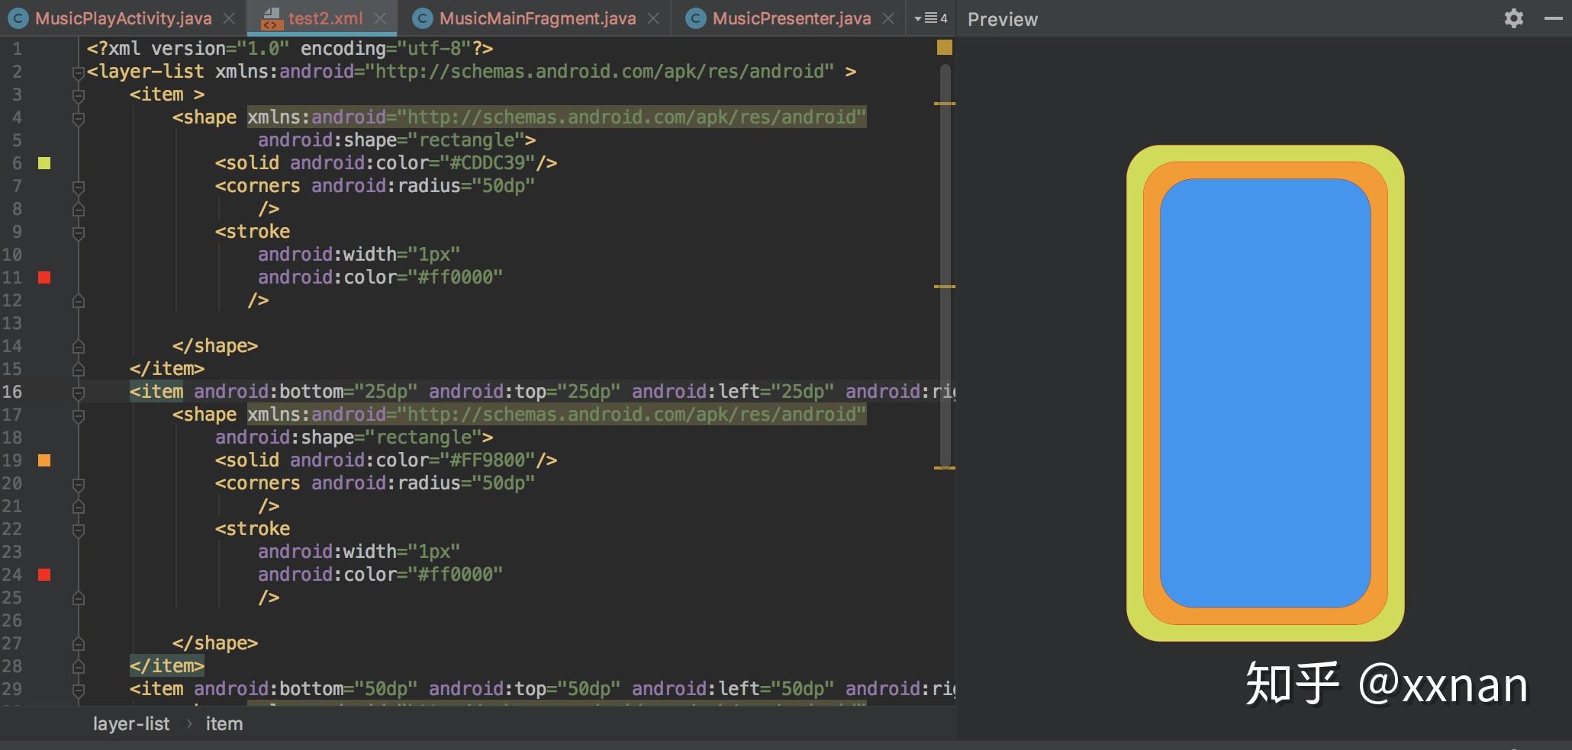This screenshot has height=750, width=1572.
Task: Collapse the stroke element on line 9
Action: click(x=78, y=232)
